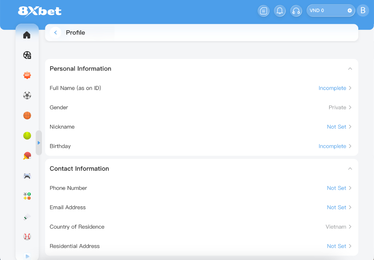The width and height of the screenshot is (374, 260).
Task: Open notifications bell icon
Action: point(279,11)
